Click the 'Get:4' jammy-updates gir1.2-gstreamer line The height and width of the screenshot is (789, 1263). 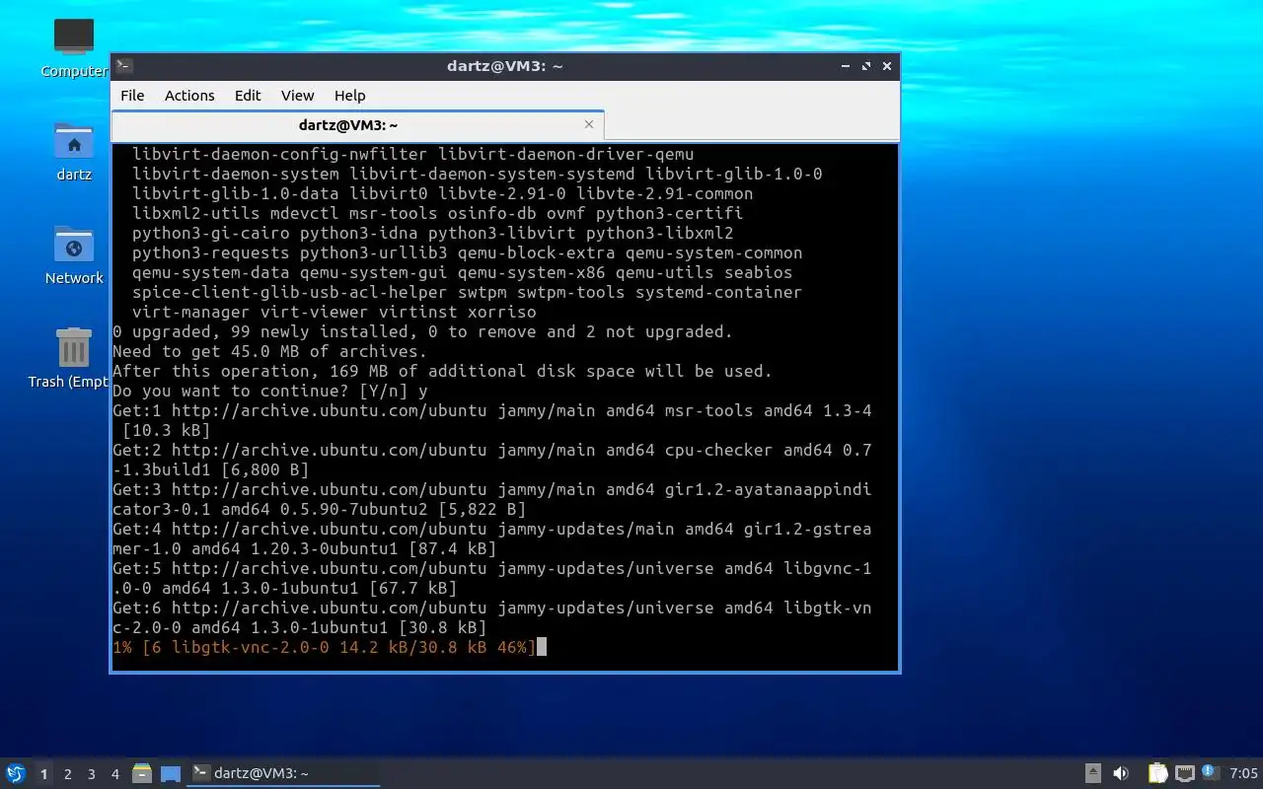click(x=492, y=538)
